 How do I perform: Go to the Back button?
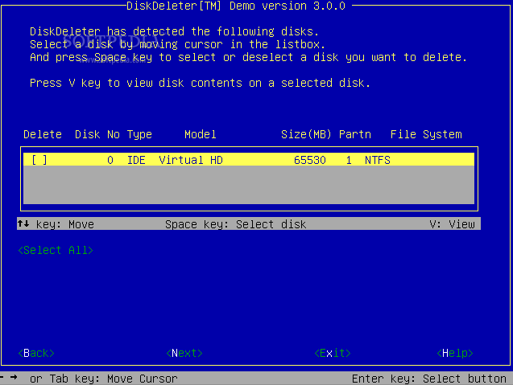[x=36, y=353]
